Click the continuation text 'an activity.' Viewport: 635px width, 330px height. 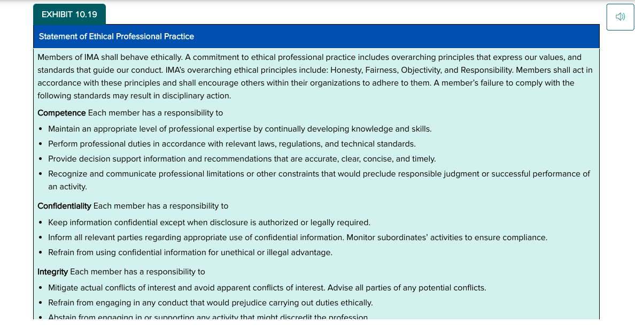(x=68, y=187)
